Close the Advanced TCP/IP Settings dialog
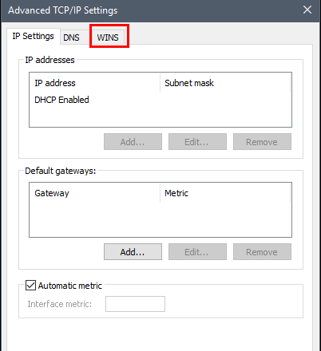Image resolution: width=321 pixels, height=351 pixels. [307, 10]
